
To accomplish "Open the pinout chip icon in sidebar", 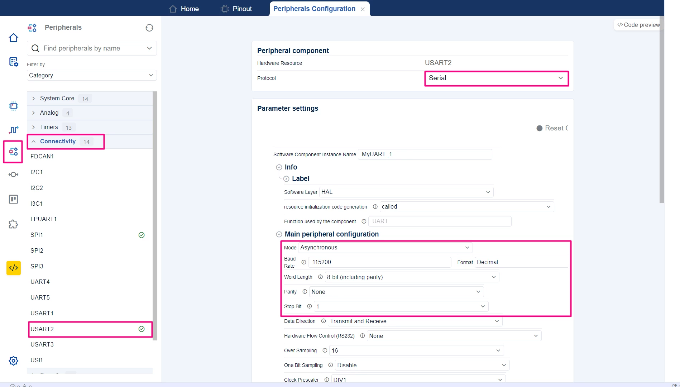I will point(13,106).
